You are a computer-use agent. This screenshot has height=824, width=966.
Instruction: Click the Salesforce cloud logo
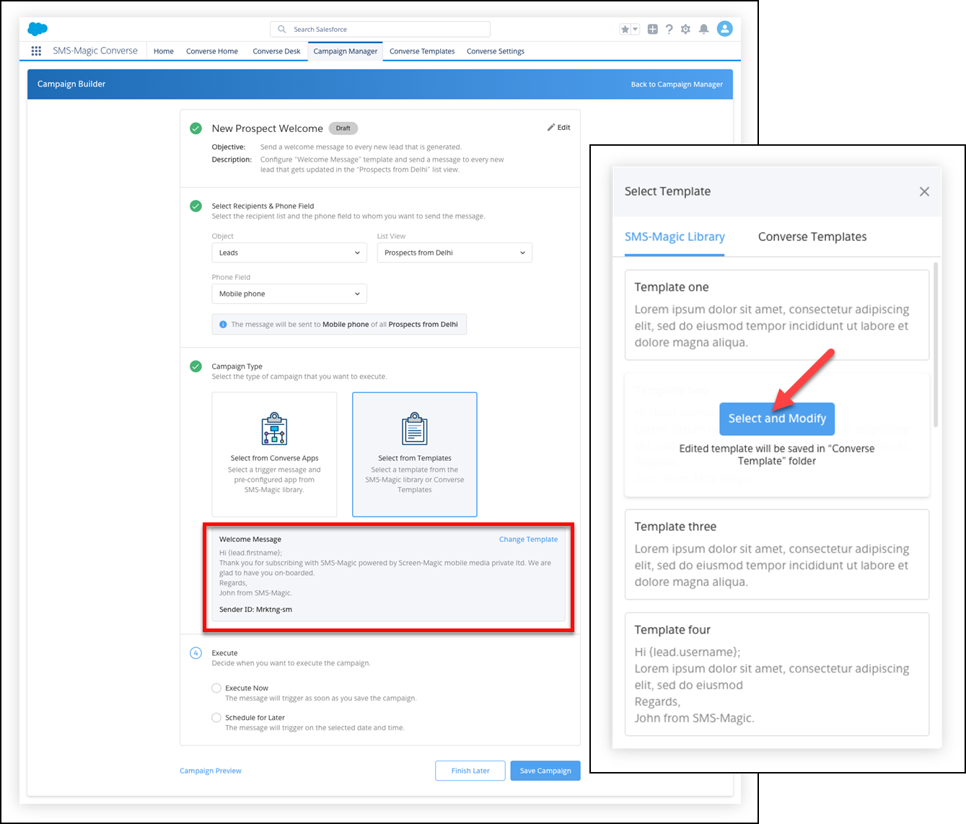coord(38,29)
